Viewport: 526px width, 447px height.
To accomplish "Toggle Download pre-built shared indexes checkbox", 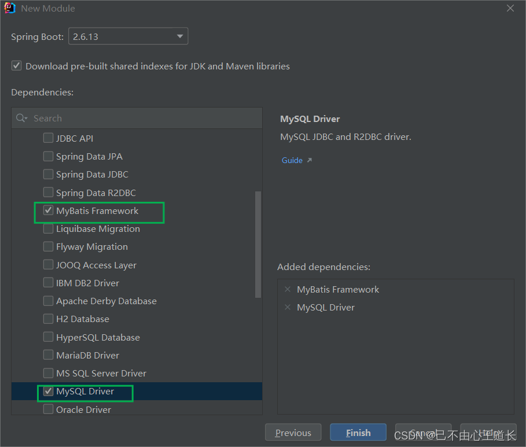I will click(16, 66).
